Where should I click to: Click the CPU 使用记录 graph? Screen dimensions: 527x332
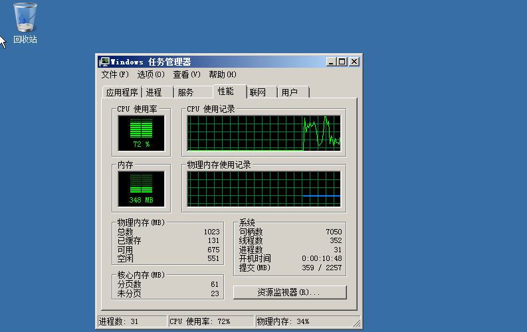[x=264, y=133]
